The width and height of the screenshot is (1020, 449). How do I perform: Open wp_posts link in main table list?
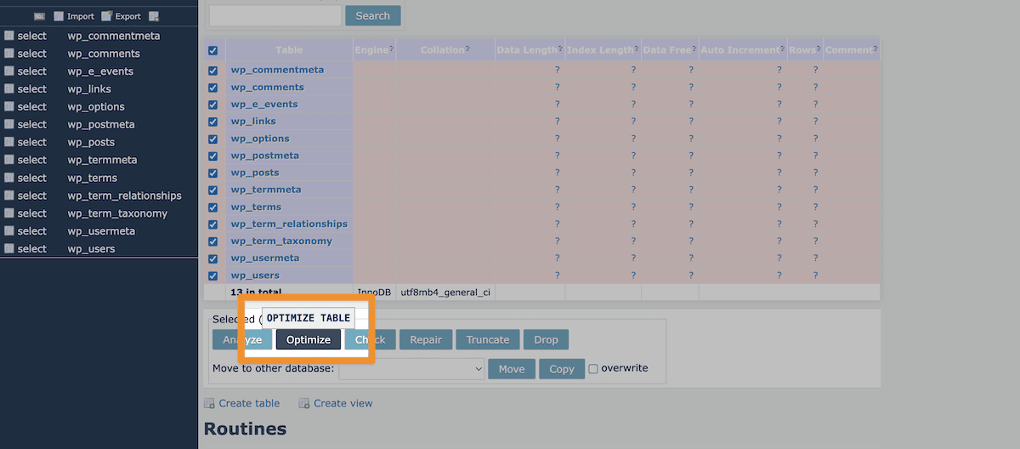tap(255, 173)
